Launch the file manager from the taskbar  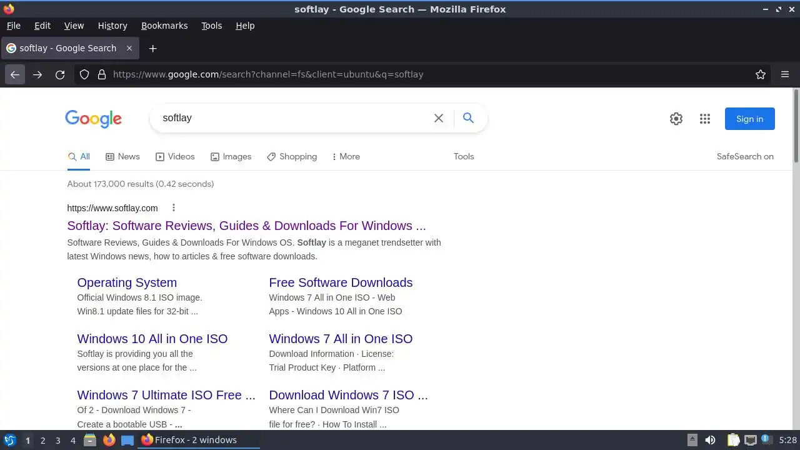[90, 440]
